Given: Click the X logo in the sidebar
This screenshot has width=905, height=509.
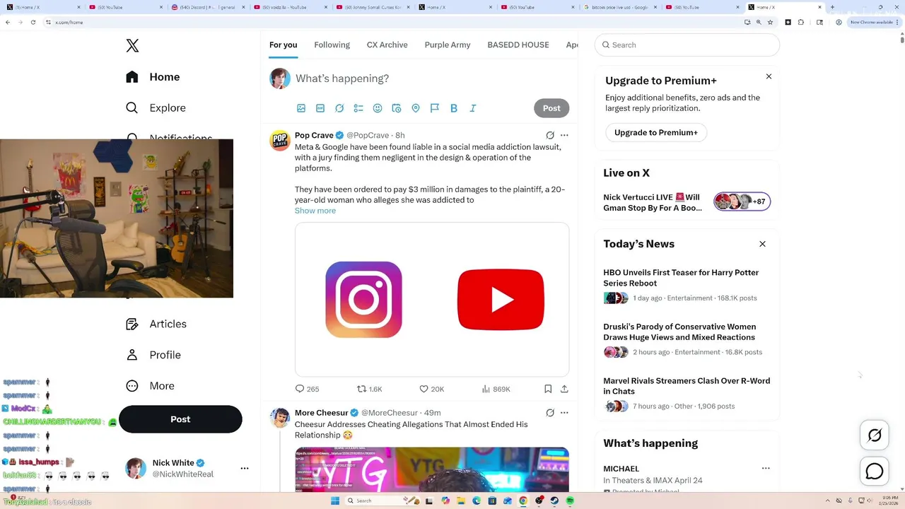Looking at the screenshot, I should coord(132,46).
